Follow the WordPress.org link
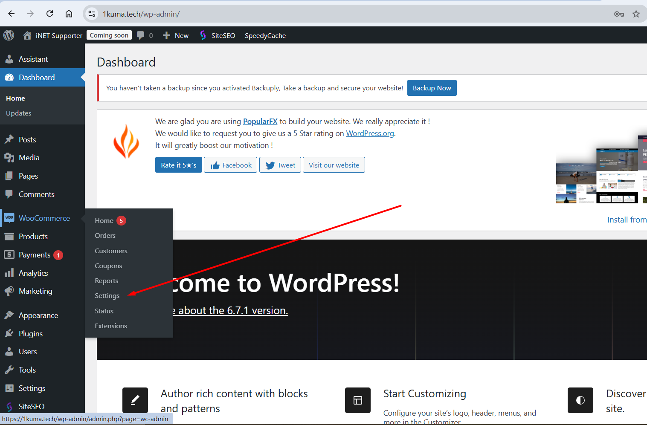This screenshot has height=425, width=647. pyautogui.click(x=370, y=133)
